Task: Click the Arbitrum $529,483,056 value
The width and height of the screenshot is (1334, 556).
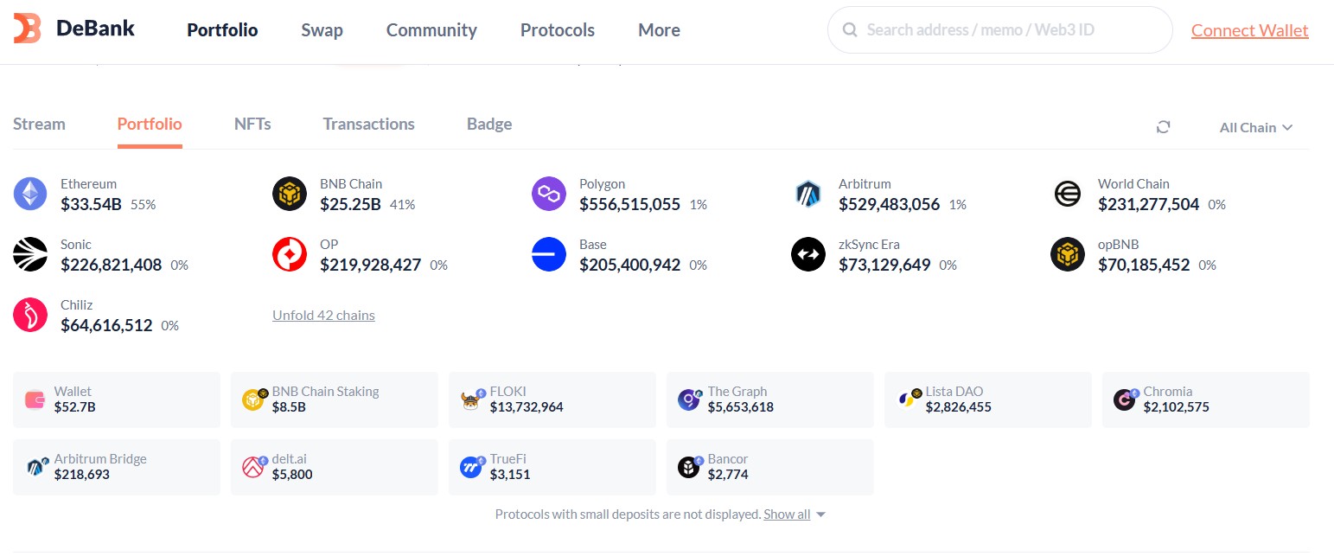Action: 889,204
